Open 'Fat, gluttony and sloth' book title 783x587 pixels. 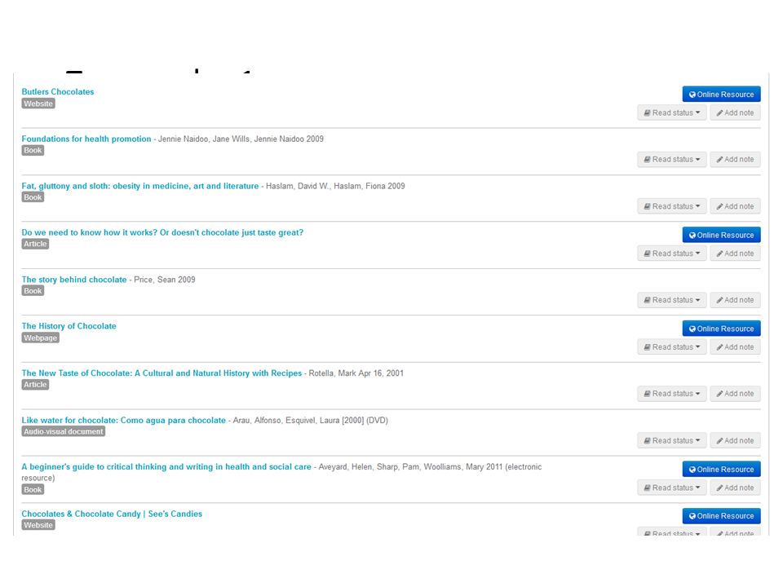[139, 186]
